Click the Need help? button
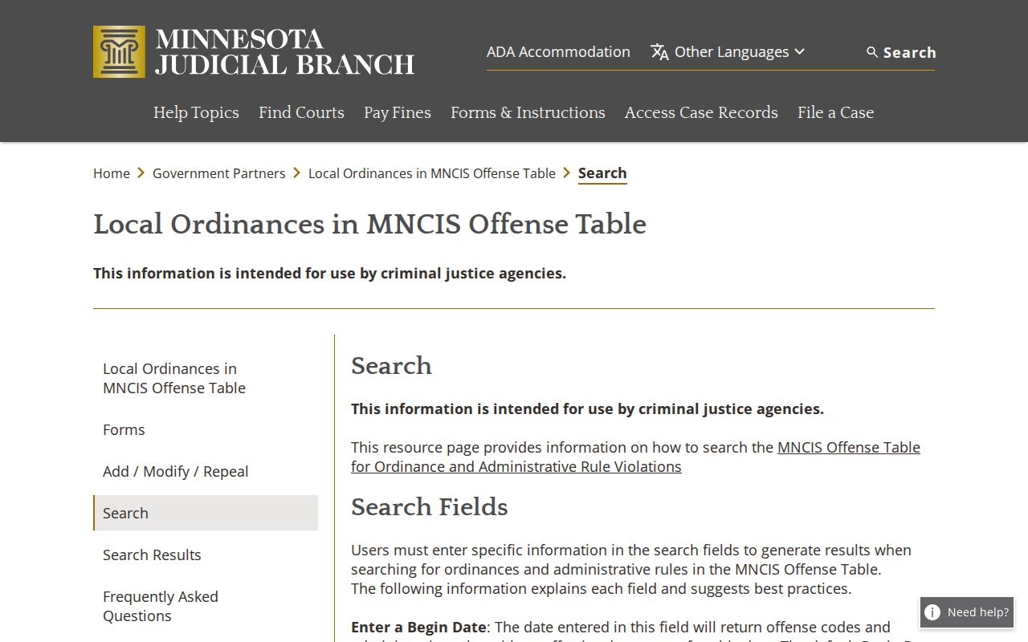The height and width of the screenshot is (642, 1028). [967, 612]
